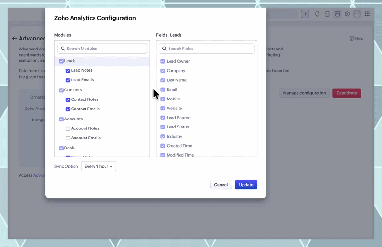Click the Help document icon
This screenshot has height=247, width=382.
(352, 39)
